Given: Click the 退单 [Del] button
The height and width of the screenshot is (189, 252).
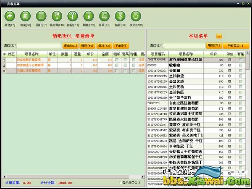Looking at the screenshot, I should 69,45.
